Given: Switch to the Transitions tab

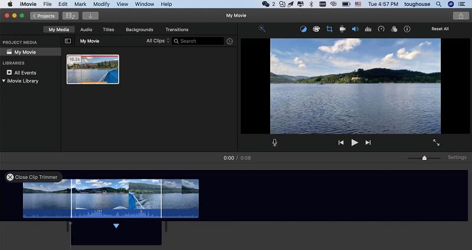Looking at the screenshot, I should pyautogui.click(x=176, y=29).
